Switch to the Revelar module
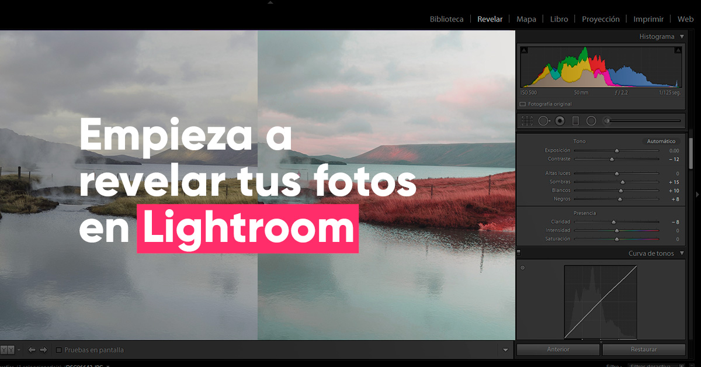The height and width of the screenshot is (367, 701). [490, 19]
